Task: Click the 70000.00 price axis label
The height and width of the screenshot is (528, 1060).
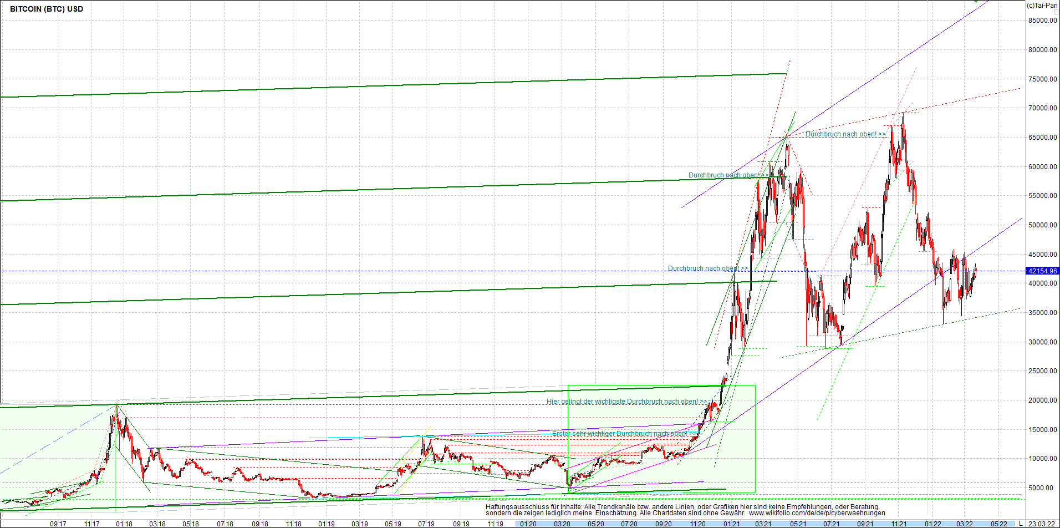Action: pos(1043,108)
